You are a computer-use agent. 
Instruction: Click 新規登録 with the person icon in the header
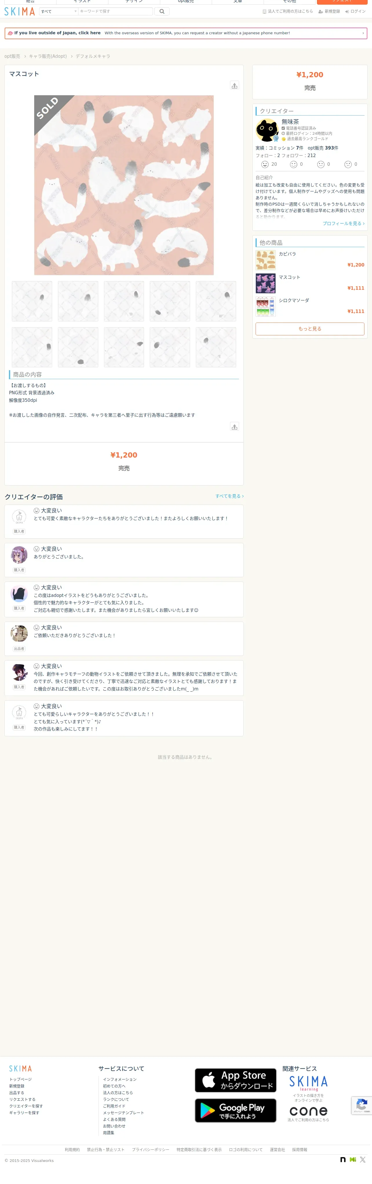click(329, 12)
